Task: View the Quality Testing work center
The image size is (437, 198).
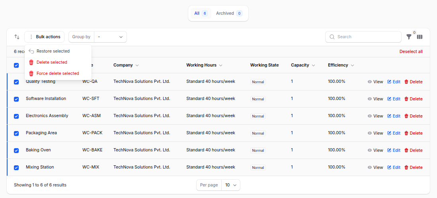Action: 375,82
